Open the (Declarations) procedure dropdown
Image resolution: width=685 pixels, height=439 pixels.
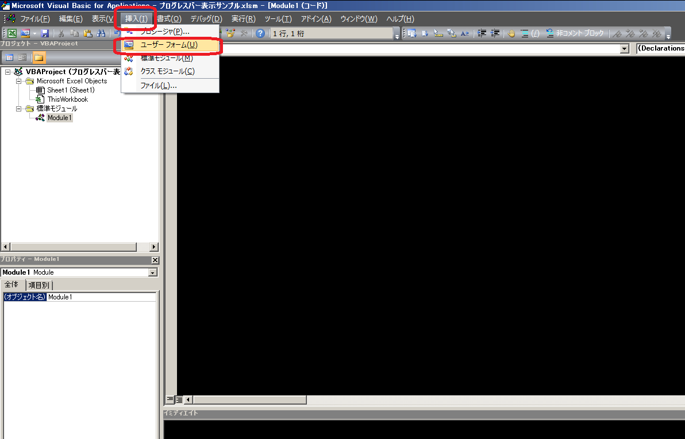click(x=660, y=48)
